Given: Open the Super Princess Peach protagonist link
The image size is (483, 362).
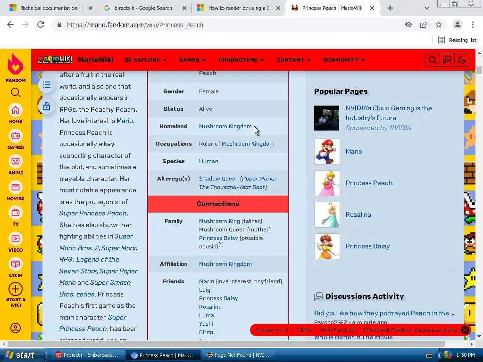Looking at the screenshot, I should point(93,213).
